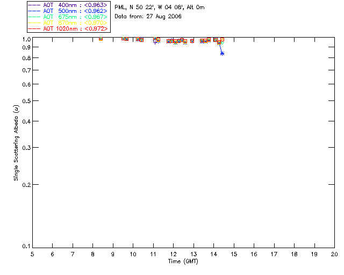The width and height of the screenshot is (344, 275).
Task: Click the y-axis tick label 0.8
Action: [26, 58]
